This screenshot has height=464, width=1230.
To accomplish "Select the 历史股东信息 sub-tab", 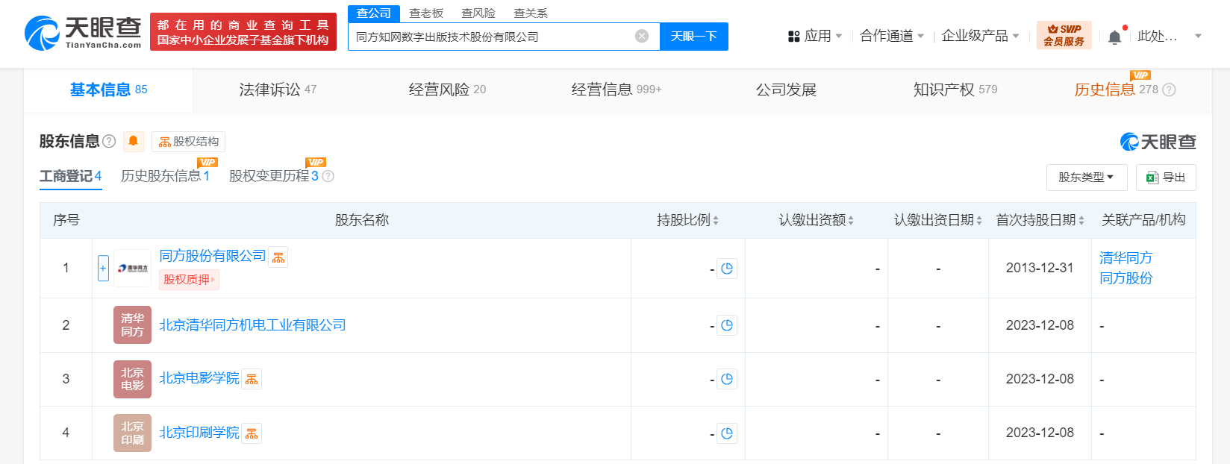I will [165, 176].
